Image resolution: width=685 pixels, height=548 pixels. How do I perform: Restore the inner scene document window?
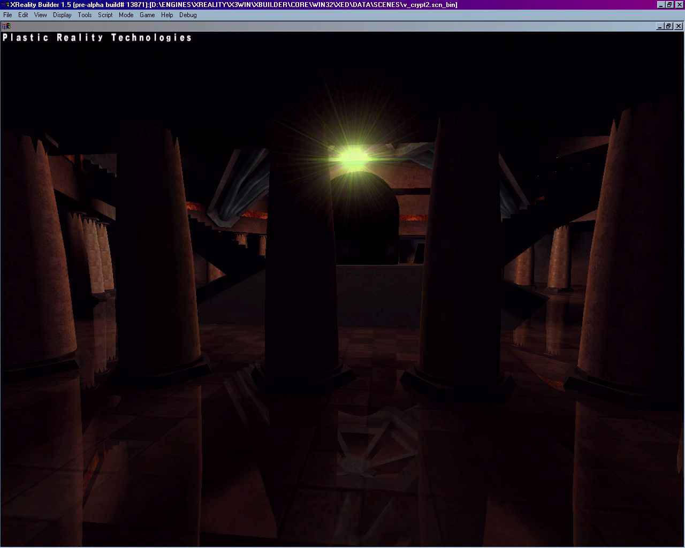pos(668,26)
